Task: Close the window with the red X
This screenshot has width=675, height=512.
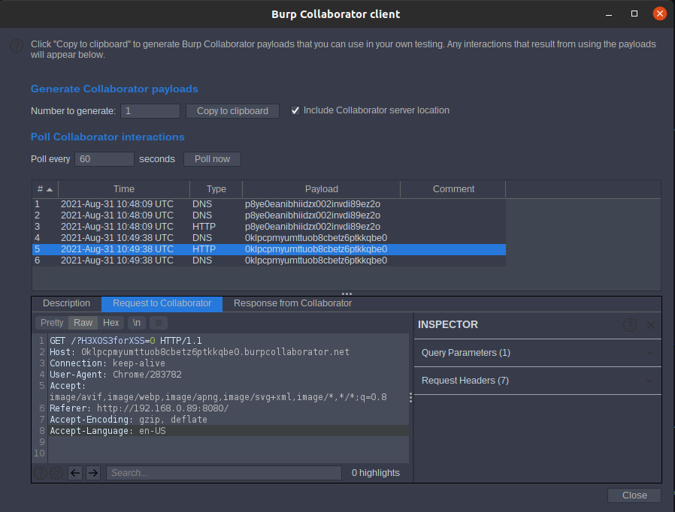Action: coord(659,14)
